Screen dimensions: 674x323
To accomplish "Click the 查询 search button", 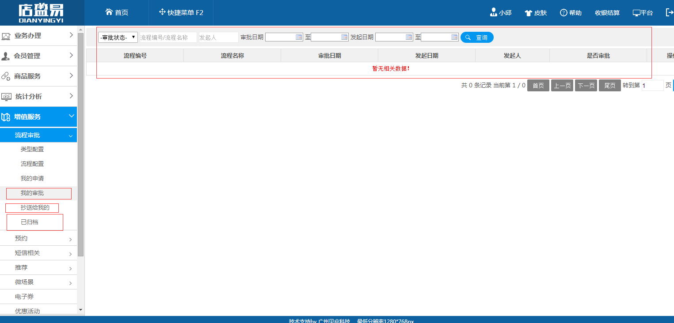I will point(477,38).
